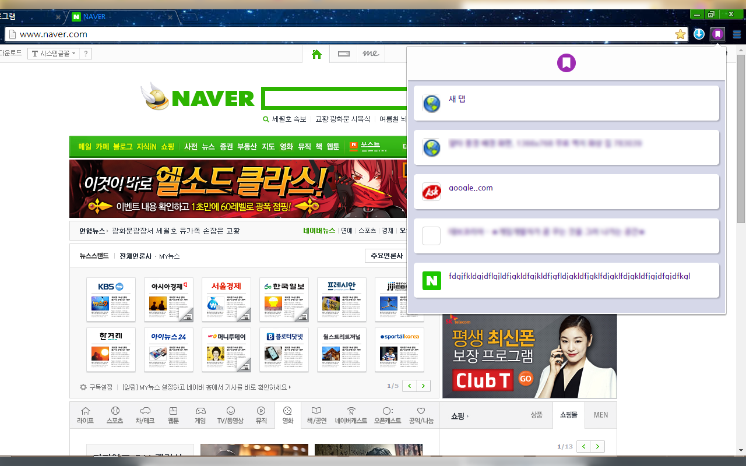
Task: Open the 오픈캐스트 icon category
Action: coord(388,415)
